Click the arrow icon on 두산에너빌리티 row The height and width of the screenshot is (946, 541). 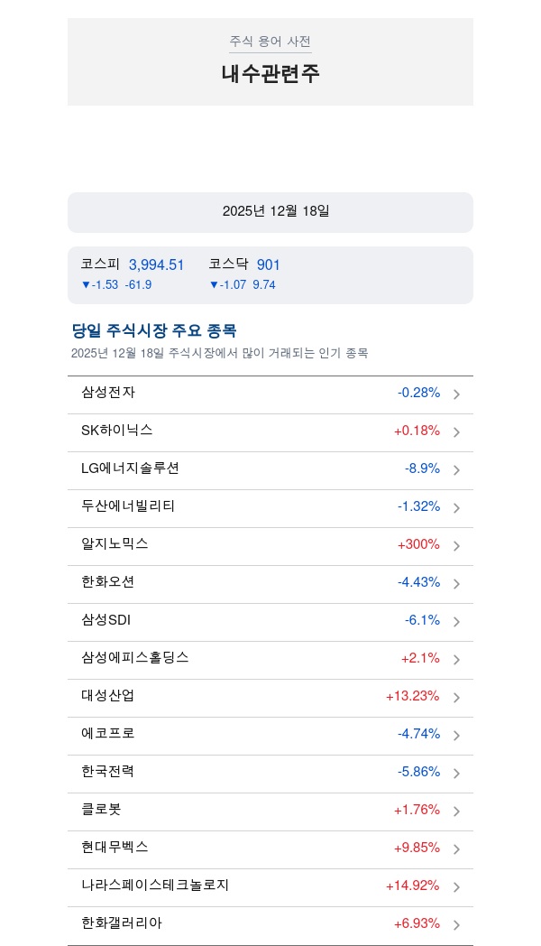pyautogui.click(x=456, y=508)
